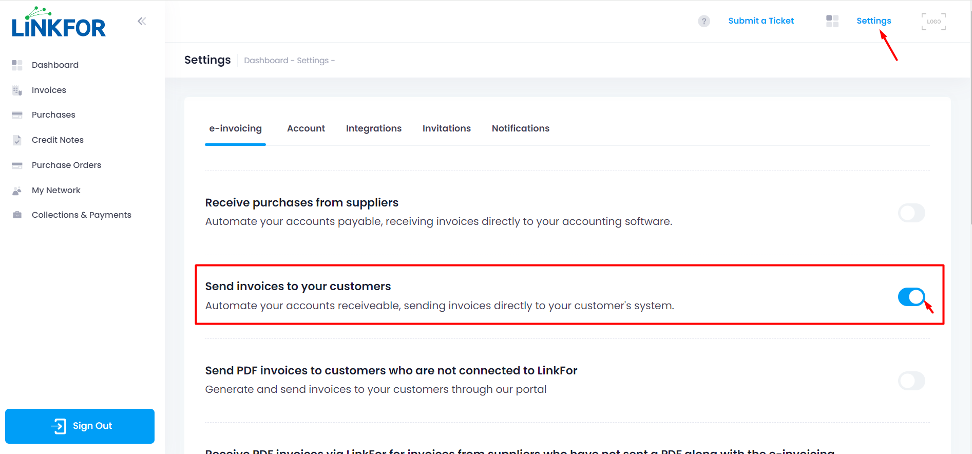Open the Dashboard menu item
Image resolution: width=972 pixels, height=454 pixels.
pyautogui.click(x=55, y=65)
